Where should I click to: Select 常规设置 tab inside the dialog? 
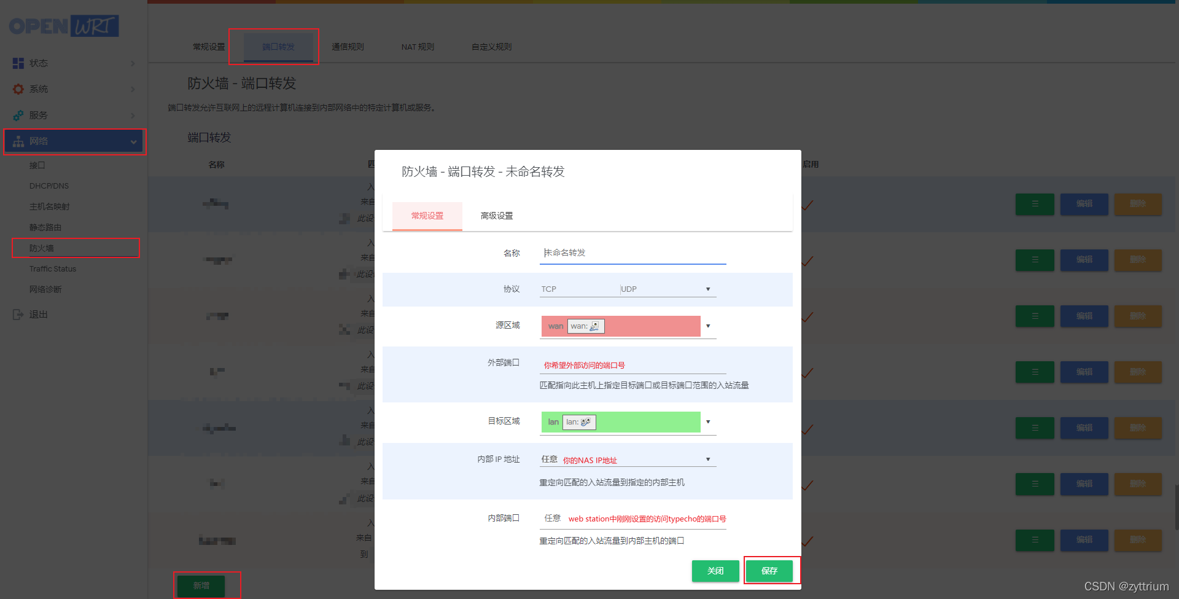pos(427,216)
